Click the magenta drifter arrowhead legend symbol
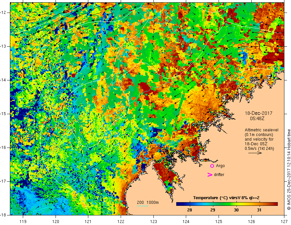The width and height of the screenshot is (291, 225). (210, 175)
